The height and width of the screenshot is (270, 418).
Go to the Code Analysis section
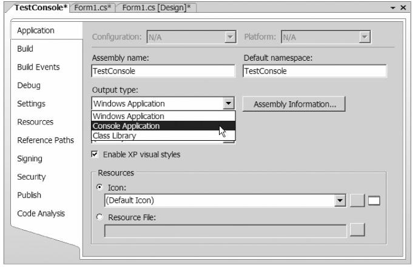pyautogui.click(x=41, y=214)
